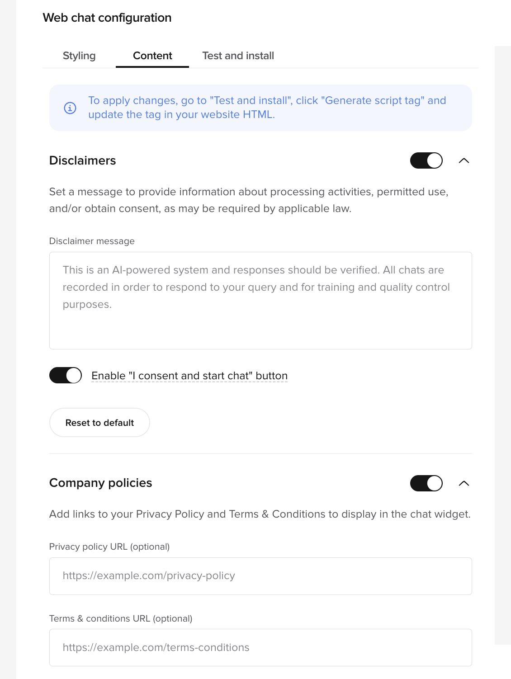The image size is (511, 679).
Task: Open the Test and install tab
Action: pos(238,56)
